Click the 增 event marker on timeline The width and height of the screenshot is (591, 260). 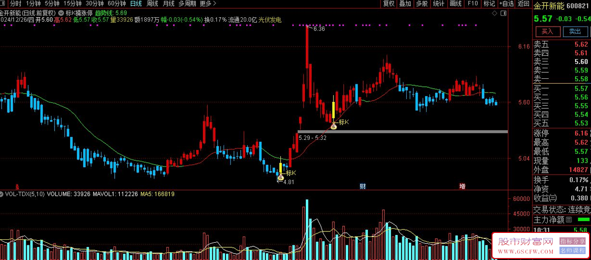coord(462,186)
